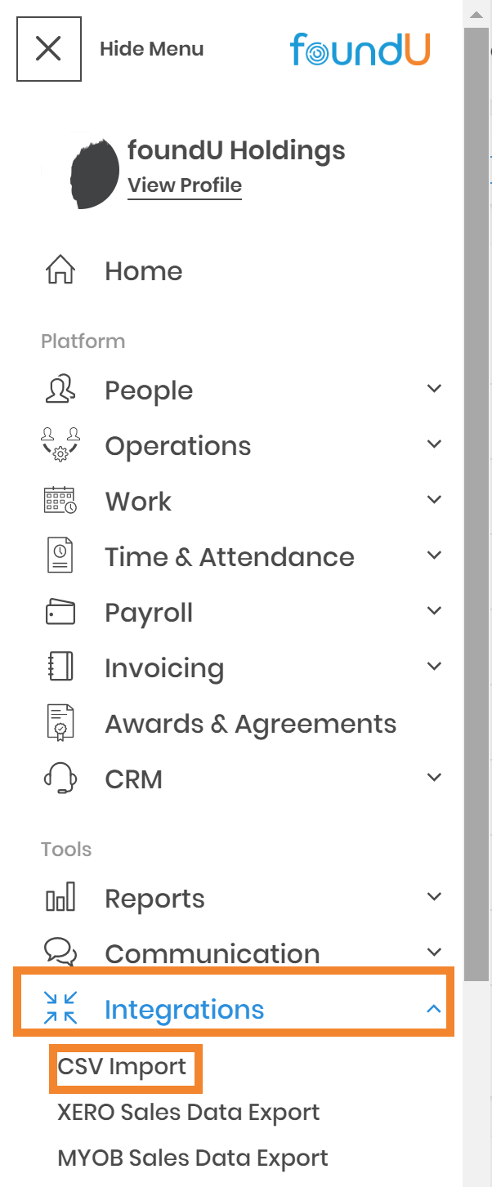Click the Awards & Agreements certificate icon
This screenshot has width=492, height=1187.
(60, 723)
